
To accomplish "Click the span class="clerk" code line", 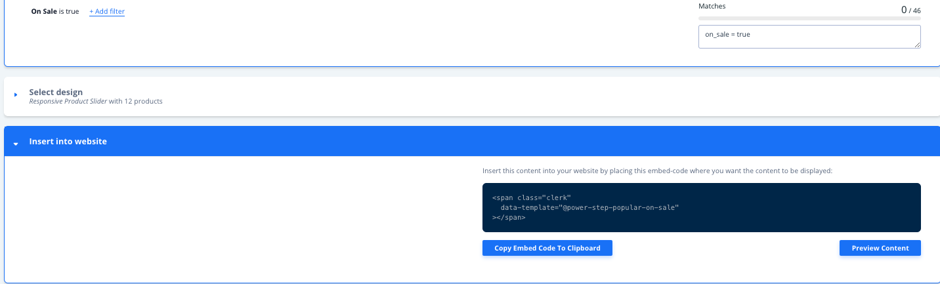I will (532, 197).
